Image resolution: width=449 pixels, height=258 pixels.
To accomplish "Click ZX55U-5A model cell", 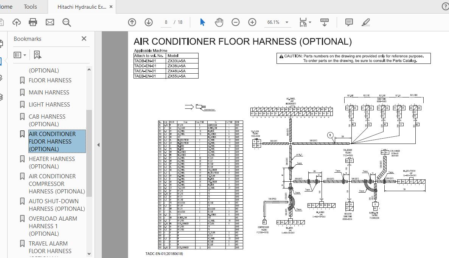I will click(182, 76).
